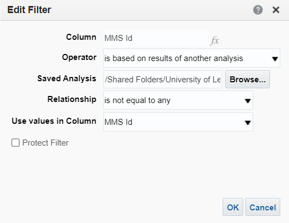This screenshot has width=289, height=223.
Task: Close the Edit Filter dialog with X
Action: click(x=276, y=10)
